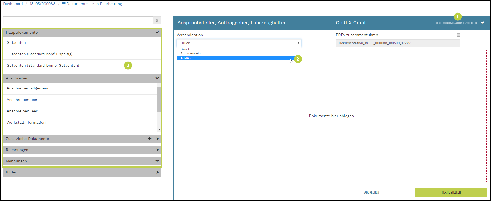Expand the Rechnungen section
The image size is (491, 201).
click(157, 150)
